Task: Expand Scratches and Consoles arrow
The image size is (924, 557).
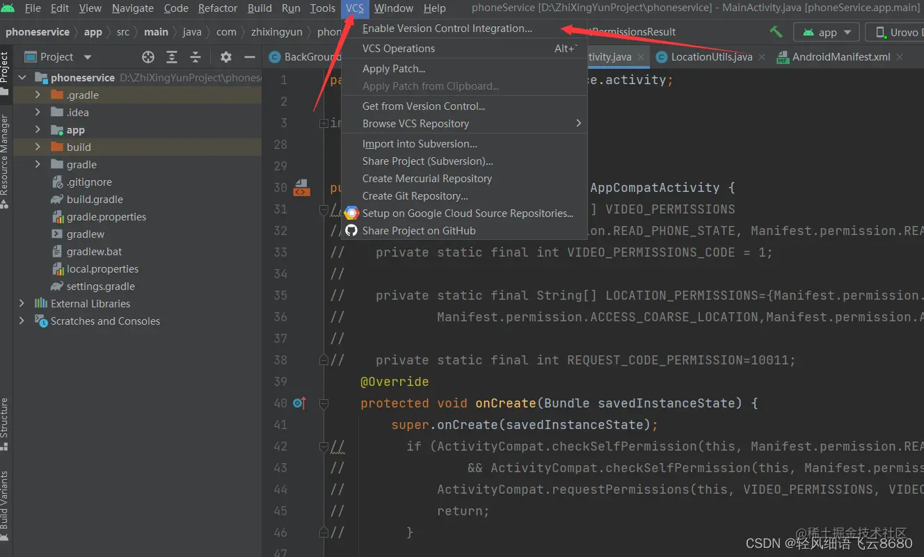Action: pyautogui.click(x=22, y=321)
